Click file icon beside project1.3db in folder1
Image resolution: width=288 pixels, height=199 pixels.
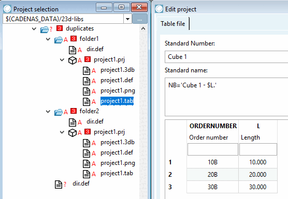coord(87,71)
